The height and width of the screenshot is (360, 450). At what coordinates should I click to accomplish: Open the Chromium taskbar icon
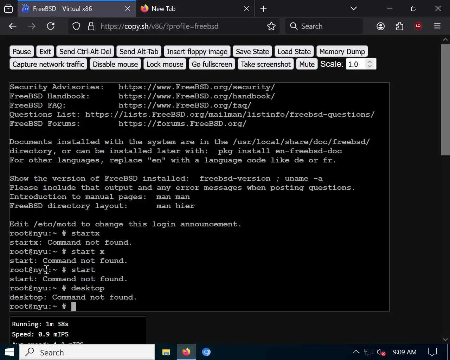tap(206, 352)
